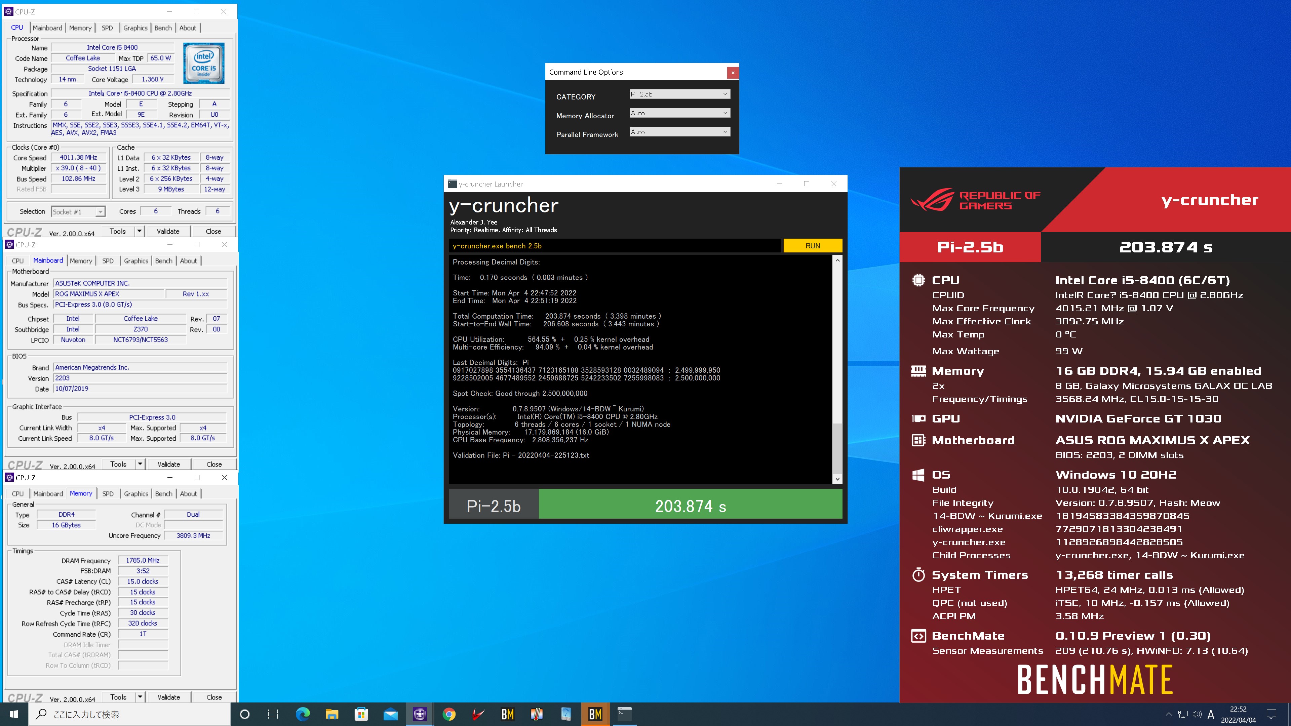Click y-cruncher Launcher window title icon

452,184
